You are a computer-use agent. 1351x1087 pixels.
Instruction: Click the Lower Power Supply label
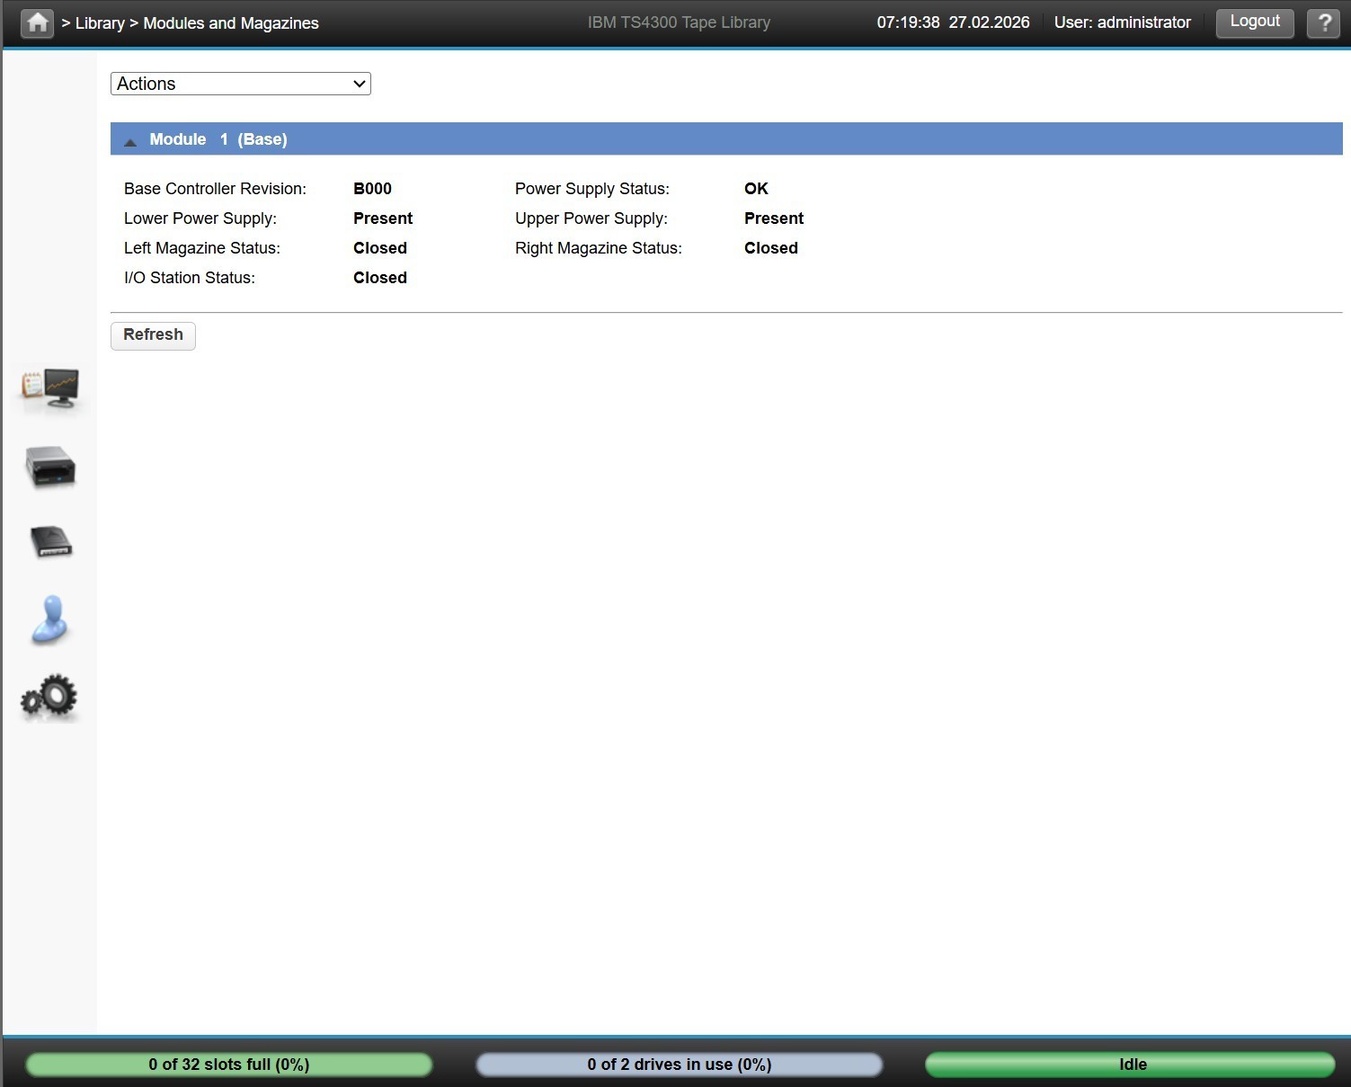click(200, 218)
